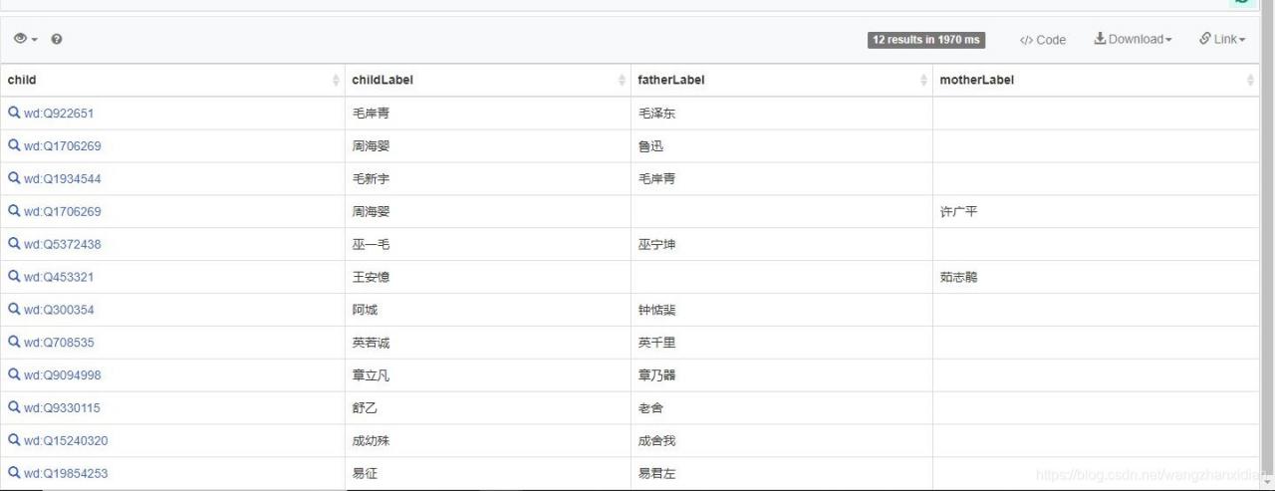Click magnifier icon beside wd:Q300354
This screenshot has width=1275, height=491.
[14, 310]
